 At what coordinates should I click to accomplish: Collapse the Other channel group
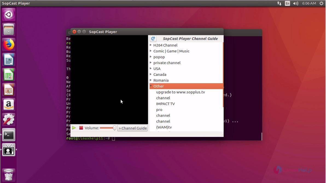coord(151,86)
